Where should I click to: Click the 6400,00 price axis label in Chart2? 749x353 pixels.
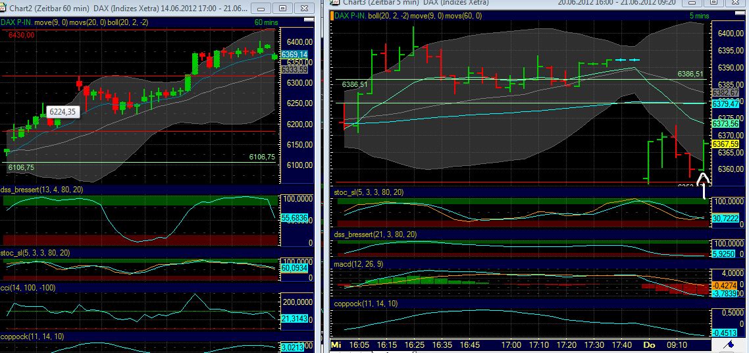click(300, 42)
